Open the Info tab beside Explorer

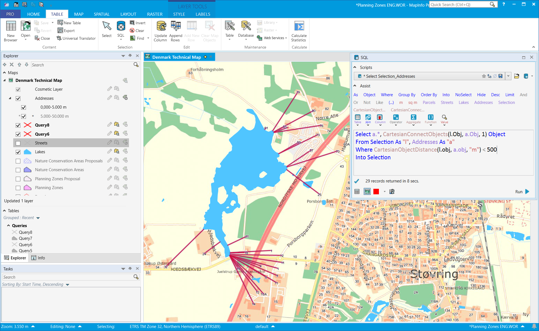pos(38,258)
